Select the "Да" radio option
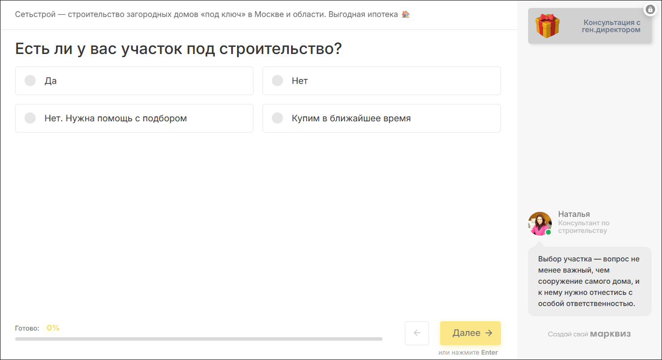Screen dimensions: 662x360 click(30, 81)
